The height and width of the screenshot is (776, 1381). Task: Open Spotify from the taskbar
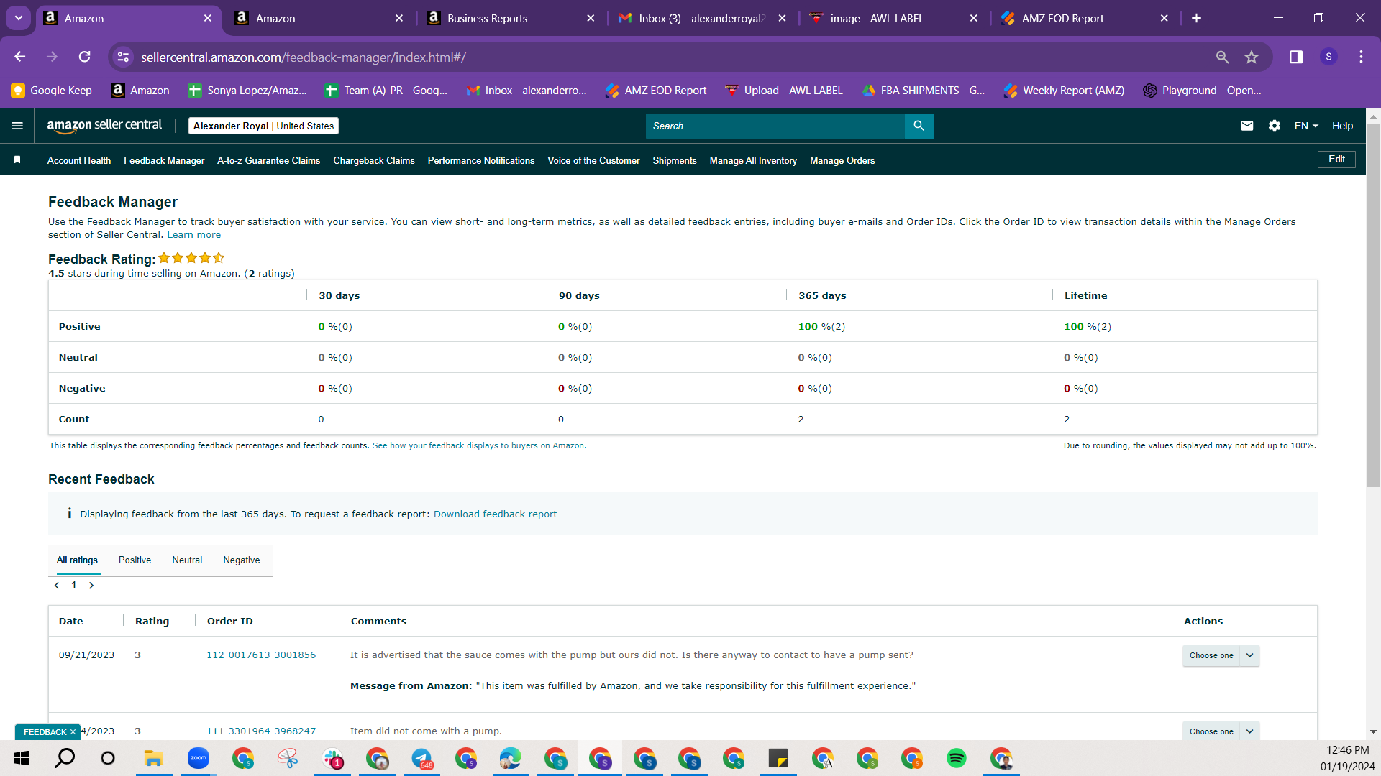point(957,758)
